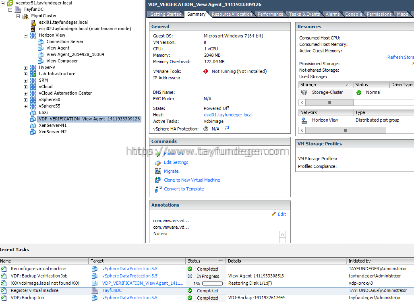Click Clone to New Virtual Machine link
This screenshot has width=414, height=302.
coord(192,180)
